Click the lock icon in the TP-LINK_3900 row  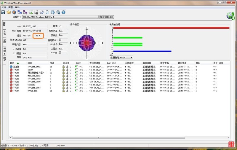[63, 82]
